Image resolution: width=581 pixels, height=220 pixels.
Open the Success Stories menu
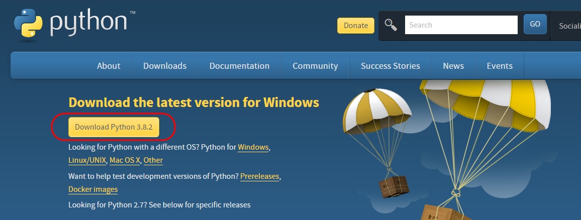tap(391, 66)
